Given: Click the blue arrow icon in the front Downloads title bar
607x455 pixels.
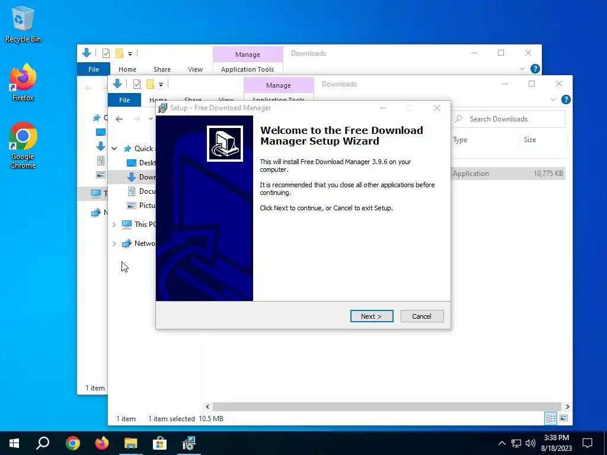Looking at the screenshot, I should [x=117, y=84].
